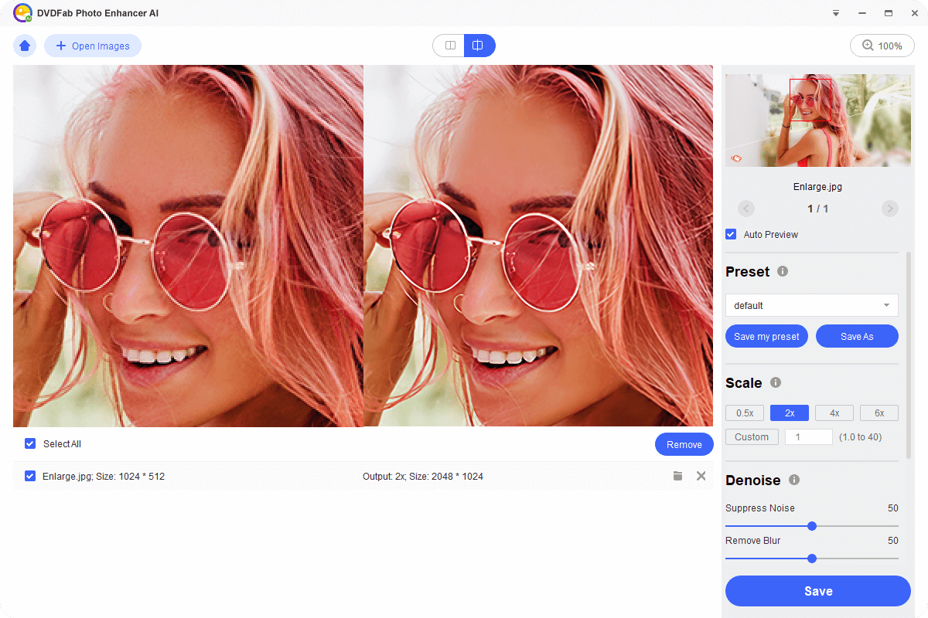
Task: Maximize the application window
Action: tap(888, 13)
